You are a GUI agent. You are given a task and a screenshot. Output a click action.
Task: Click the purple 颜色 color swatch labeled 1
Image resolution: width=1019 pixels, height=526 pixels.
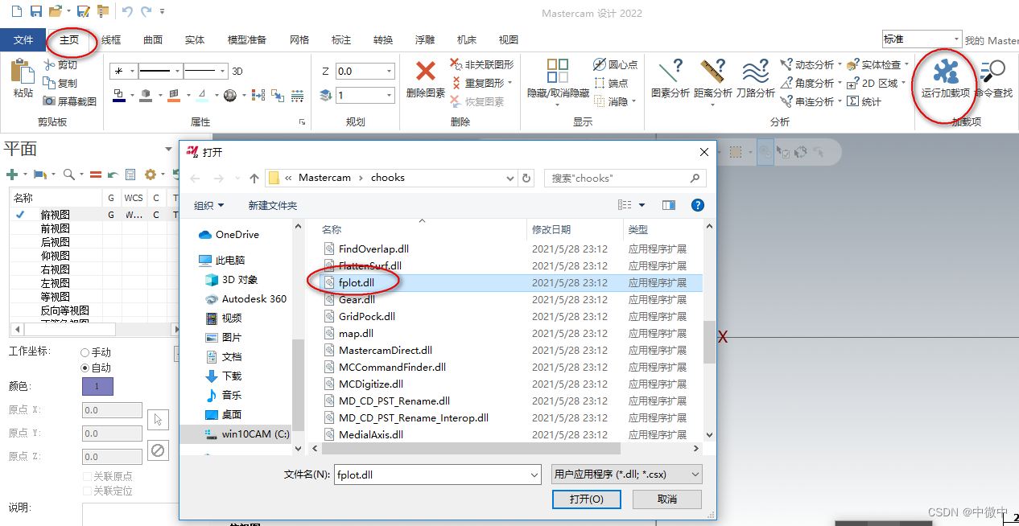coord(97,387)
